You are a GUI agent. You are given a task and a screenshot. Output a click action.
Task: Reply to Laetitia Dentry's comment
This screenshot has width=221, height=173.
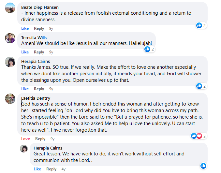pyautogui.click(x=40, y=139)
